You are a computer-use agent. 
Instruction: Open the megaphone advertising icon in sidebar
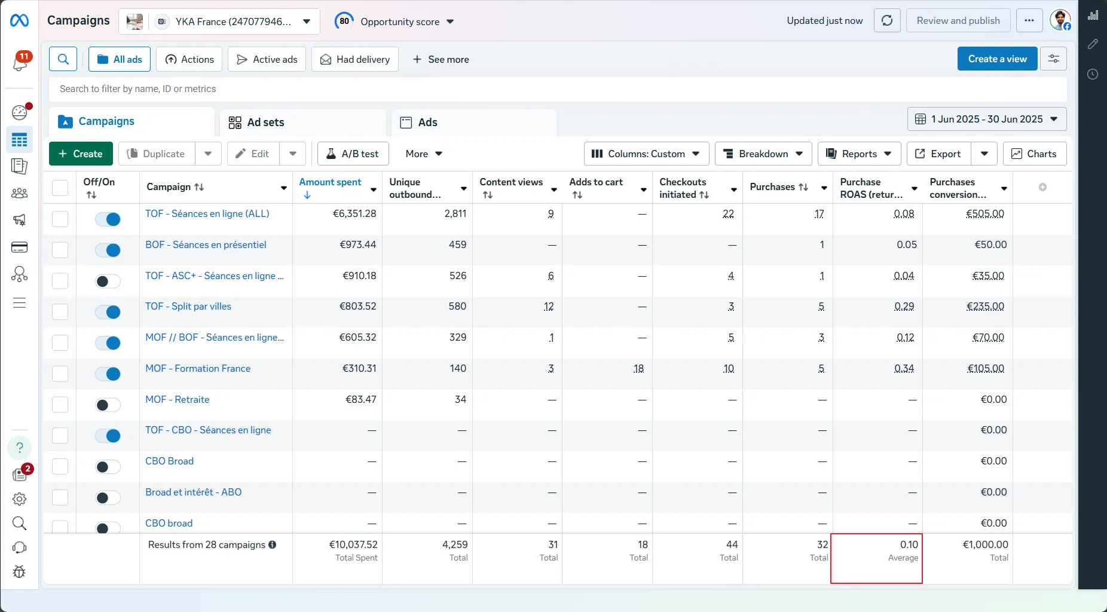coord(20,220)
